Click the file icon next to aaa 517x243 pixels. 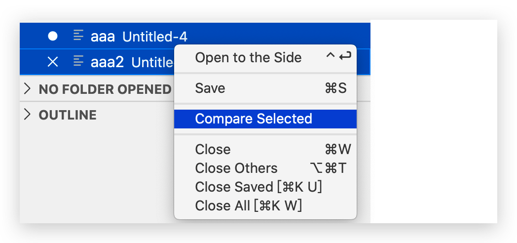[78, 36]
